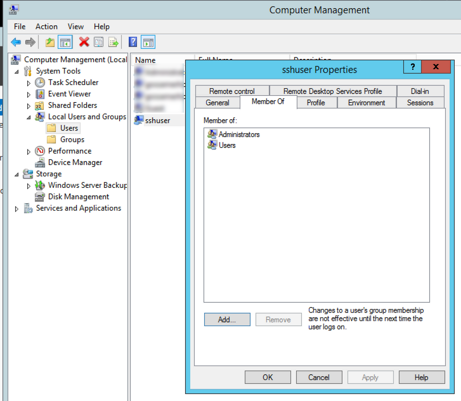Switch to the Environment tab
Viewport: 461px width, 401px height.
click(366, 102)
